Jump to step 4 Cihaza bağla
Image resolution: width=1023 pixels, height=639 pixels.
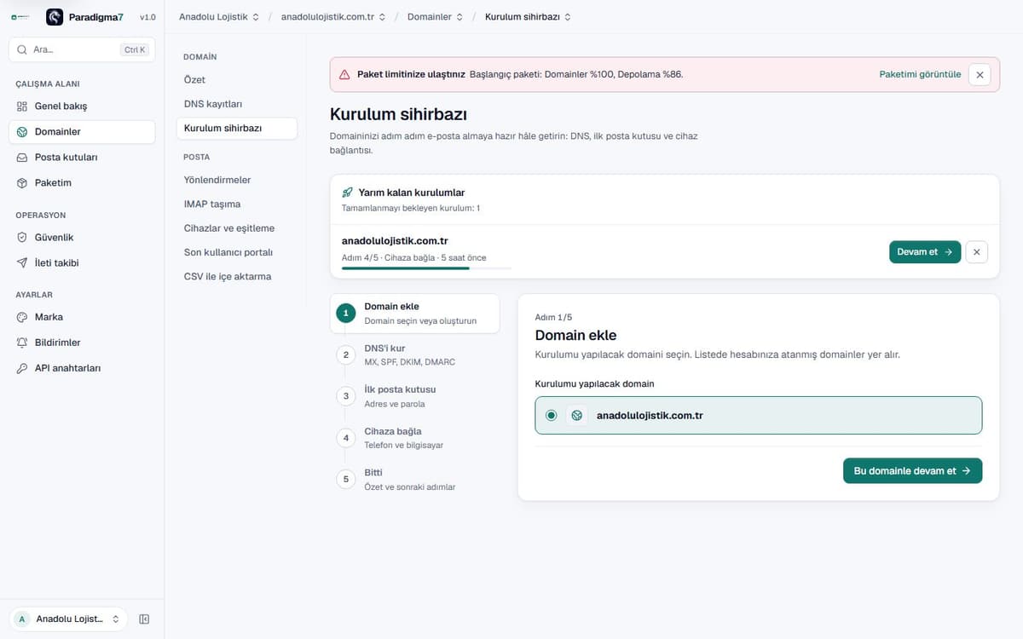tap(414, 438)
